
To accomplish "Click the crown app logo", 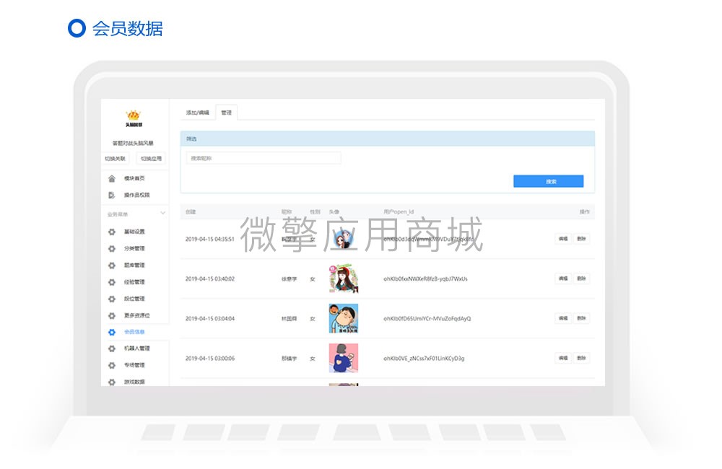I will [x=134, y=117].
